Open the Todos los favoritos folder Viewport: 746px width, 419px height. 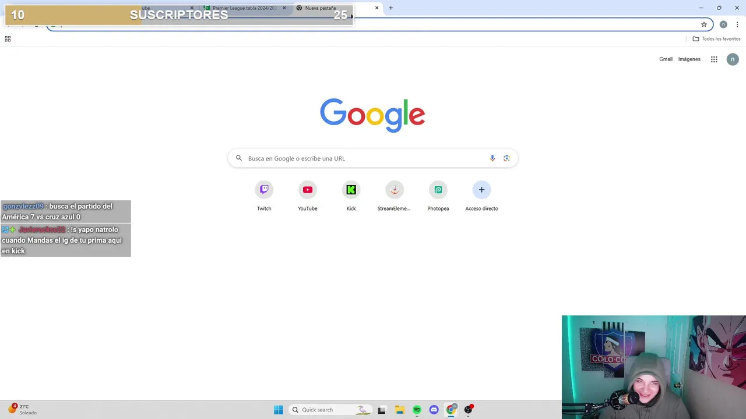click(716, 39)
